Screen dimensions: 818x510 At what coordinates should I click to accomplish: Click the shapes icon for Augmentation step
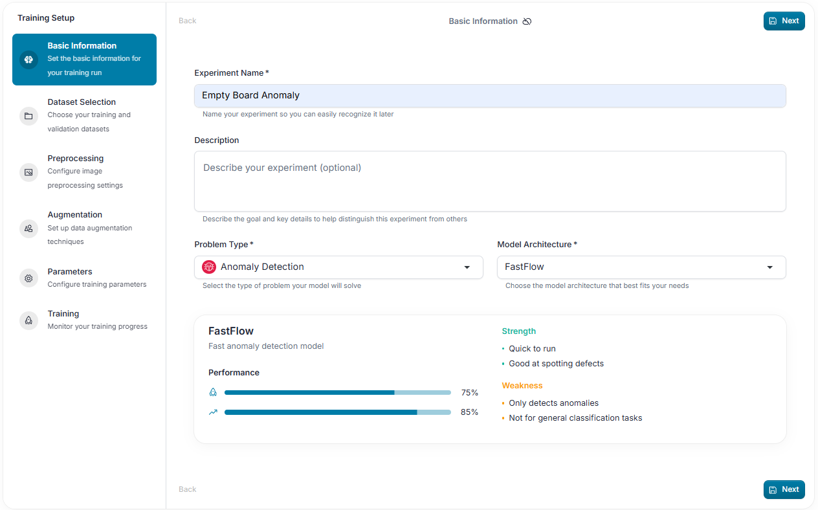pos(28,228)
